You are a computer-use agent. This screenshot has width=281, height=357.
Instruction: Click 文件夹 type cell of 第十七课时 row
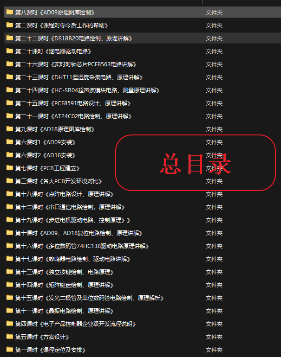[214, 259]
